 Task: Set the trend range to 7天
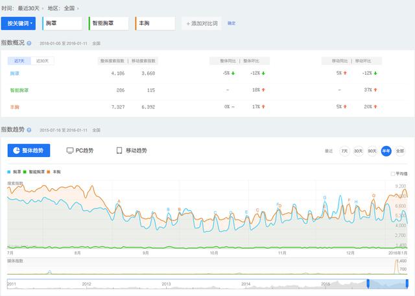pyautogui.click(x=344, y=151)
